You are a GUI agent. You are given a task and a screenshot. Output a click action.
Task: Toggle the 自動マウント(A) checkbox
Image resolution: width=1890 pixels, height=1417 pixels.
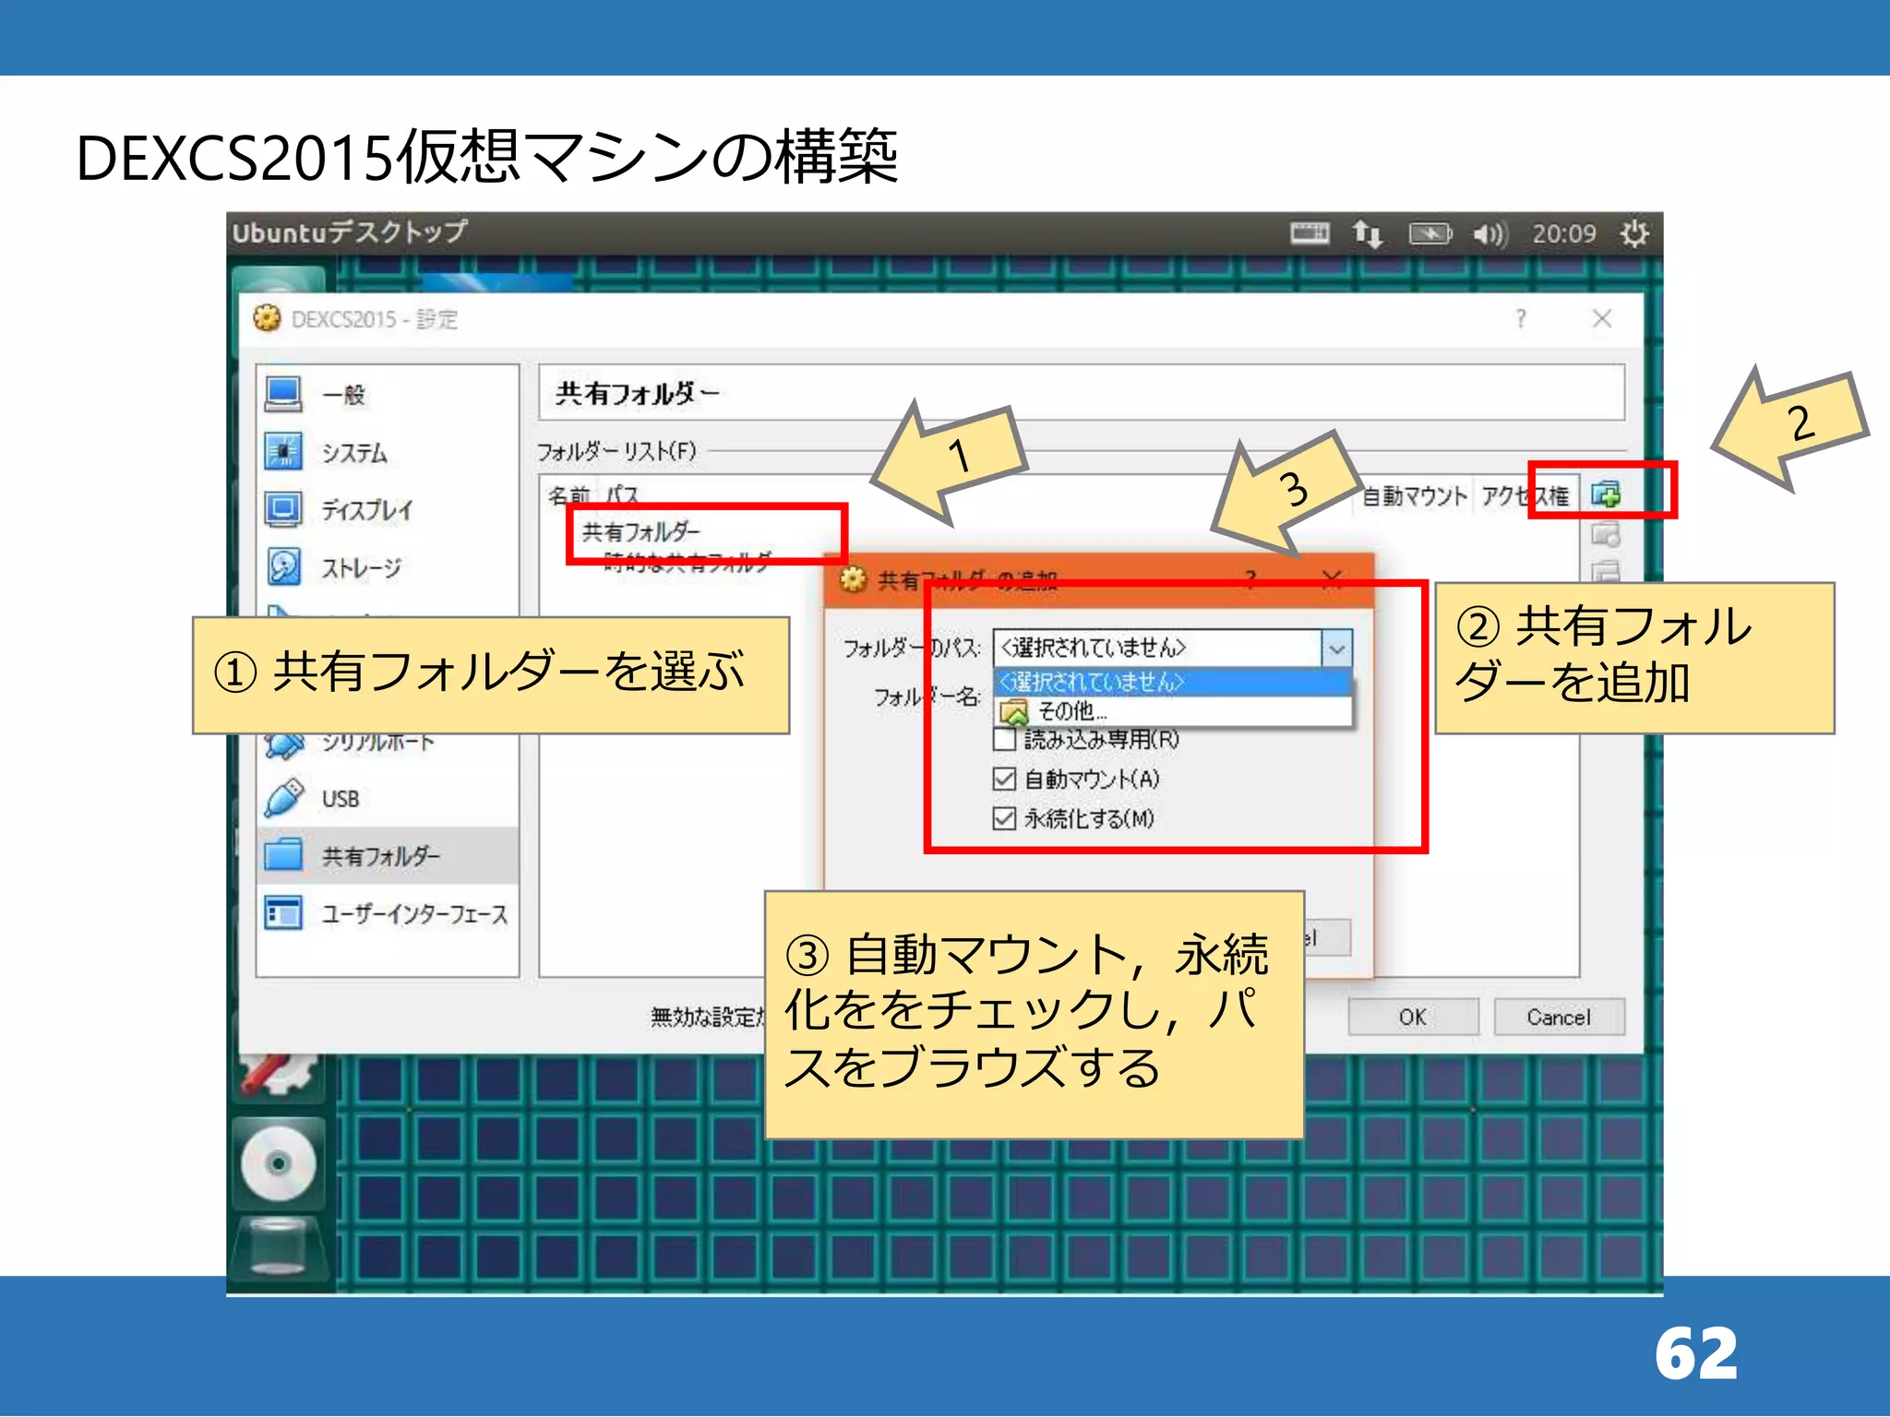click(x=1004, y=780)
